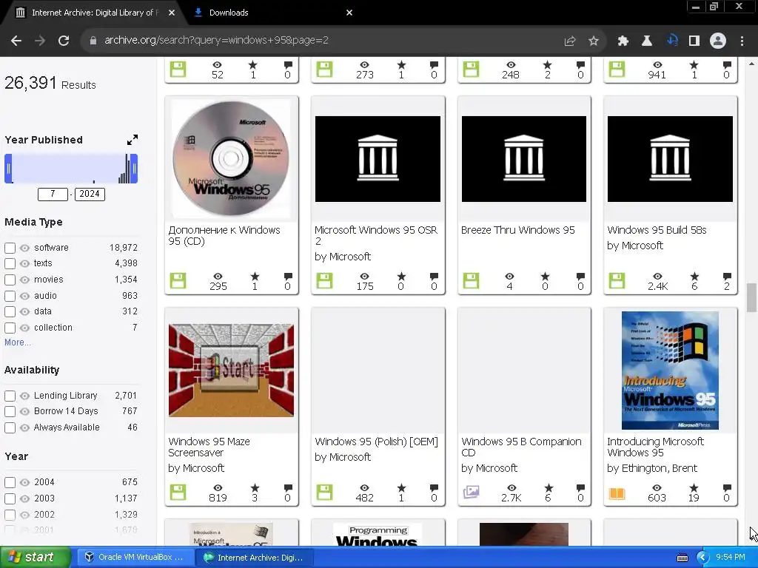Open the Maze Screensaver Start thumbnail

(x=231, y=370)
